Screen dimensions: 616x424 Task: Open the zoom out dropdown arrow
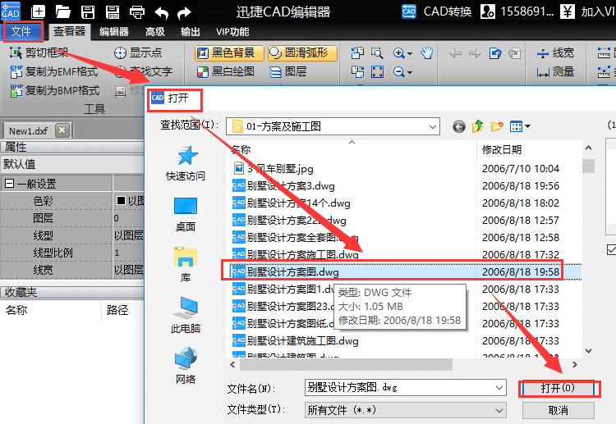(410, 72)
